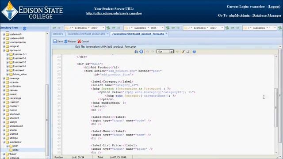Click the blue help icon in the editor toolbar
Screen dimensions: 283x159
(194, 52)
